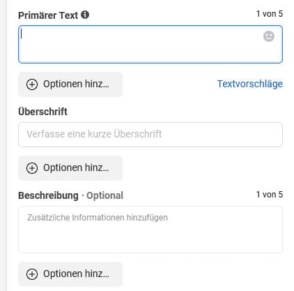Click the 1 von 5 counter by Primärer Text
Screen dimensions: 294x291
[x=270, y=14]
